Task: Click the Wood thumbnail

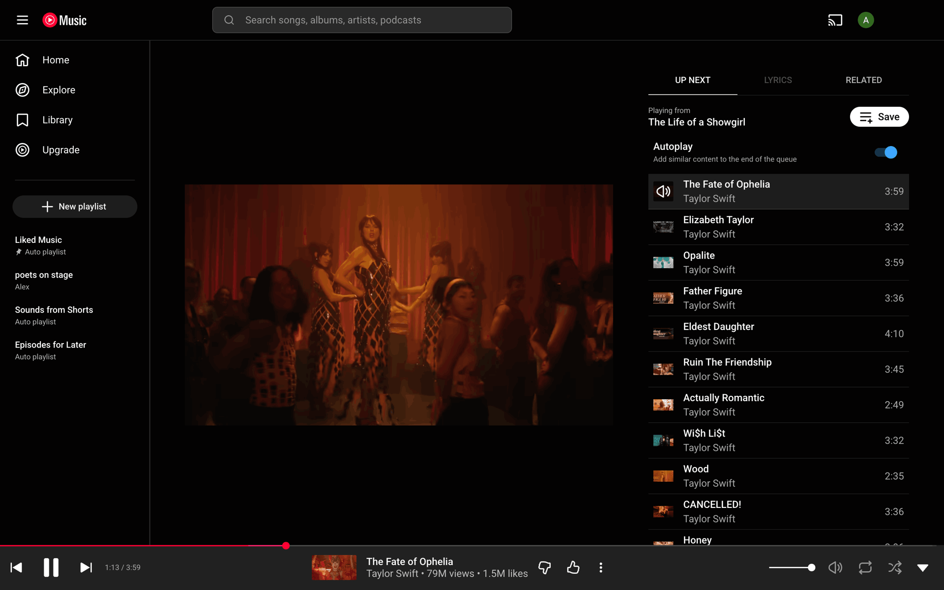Action: coord(663,476)
